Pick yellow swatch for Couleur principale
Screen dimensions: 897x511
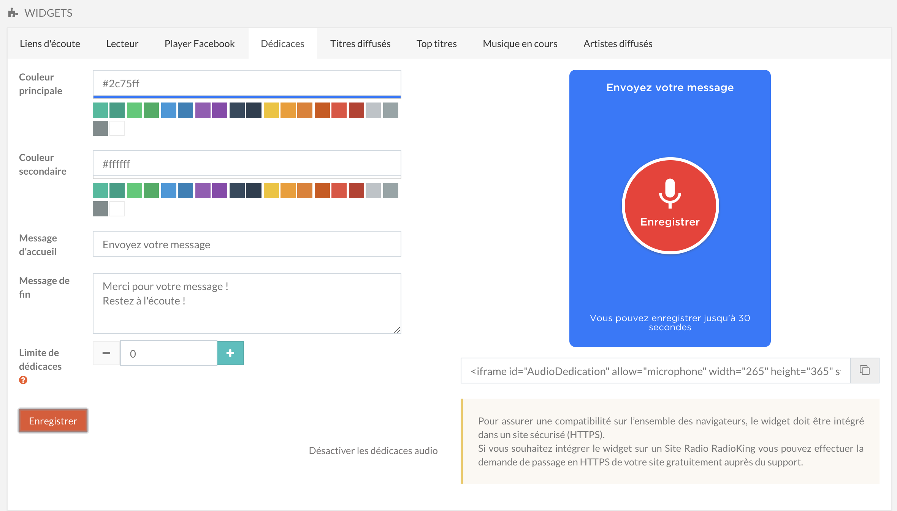click(271, 110)
